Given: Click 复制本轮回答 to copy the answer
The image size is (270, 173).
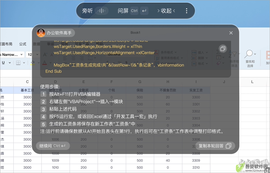Looking at the screenshot, I should 215,146.
